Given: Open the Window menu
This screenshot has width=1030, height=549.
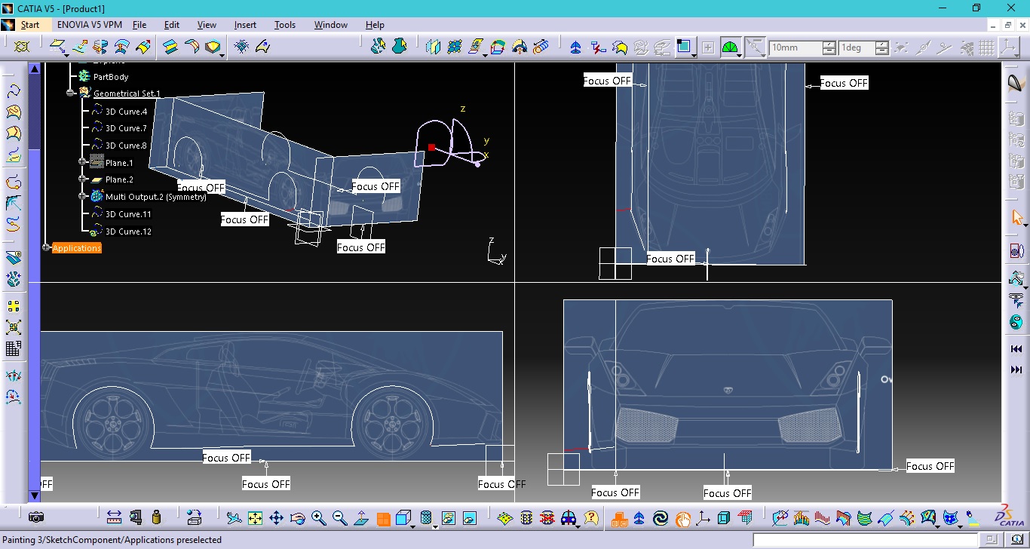Looking at the screenshot, I should pyautogui.click(x=331, y=25).
